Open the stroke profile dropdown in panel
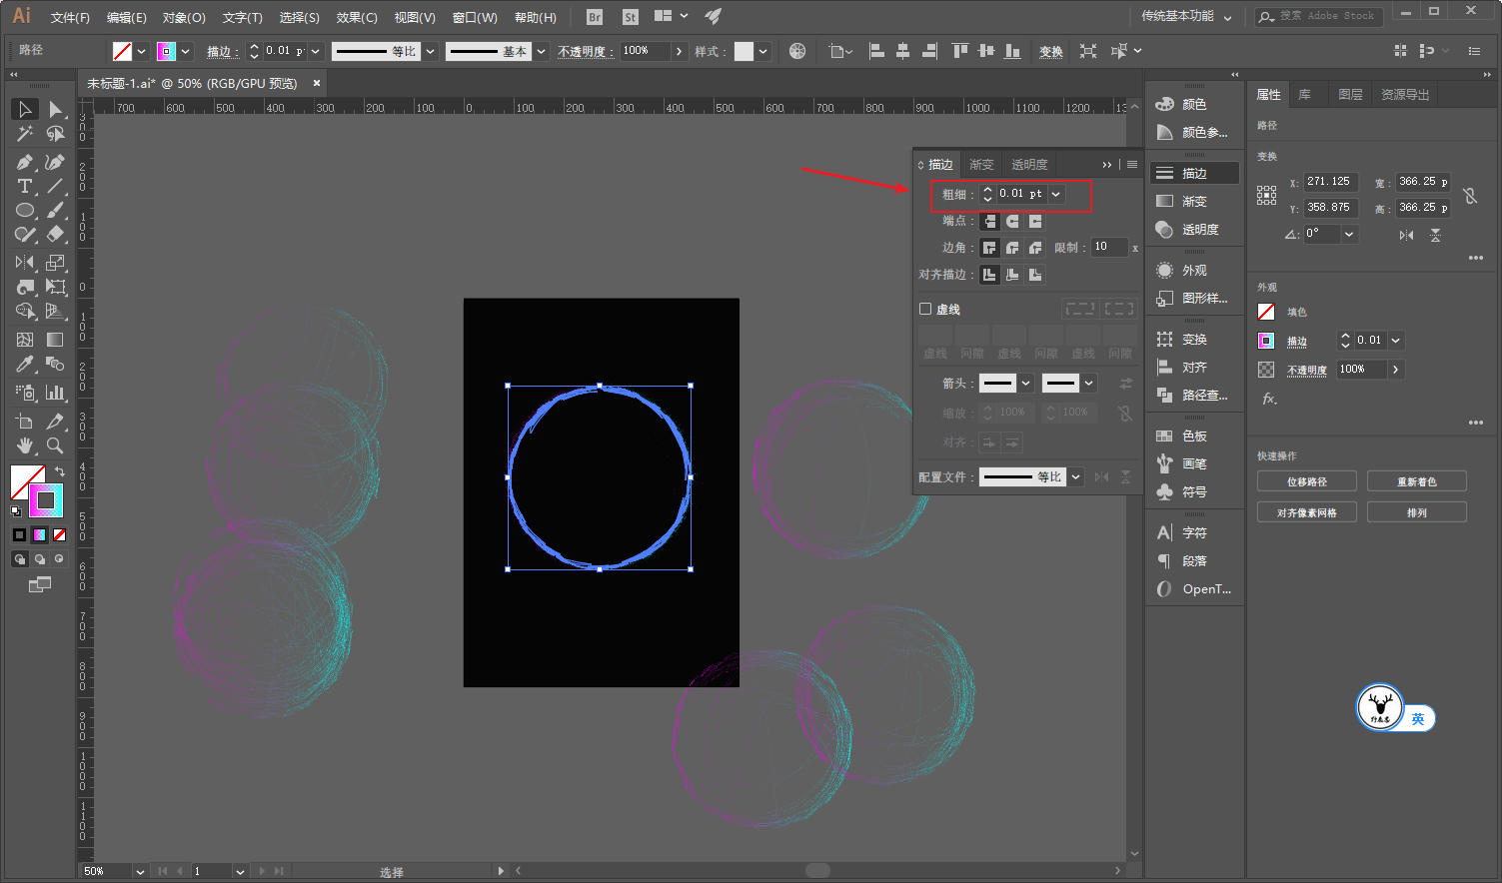1502x883 pixels. (1076, 477)
